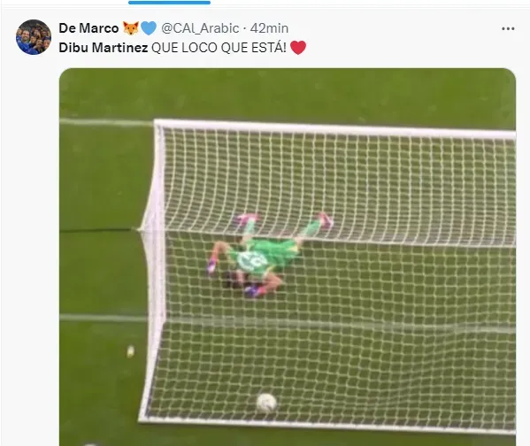Open the three-dot more options menu
This screenshot has width=530, height=446.
[x=508, y=29]
